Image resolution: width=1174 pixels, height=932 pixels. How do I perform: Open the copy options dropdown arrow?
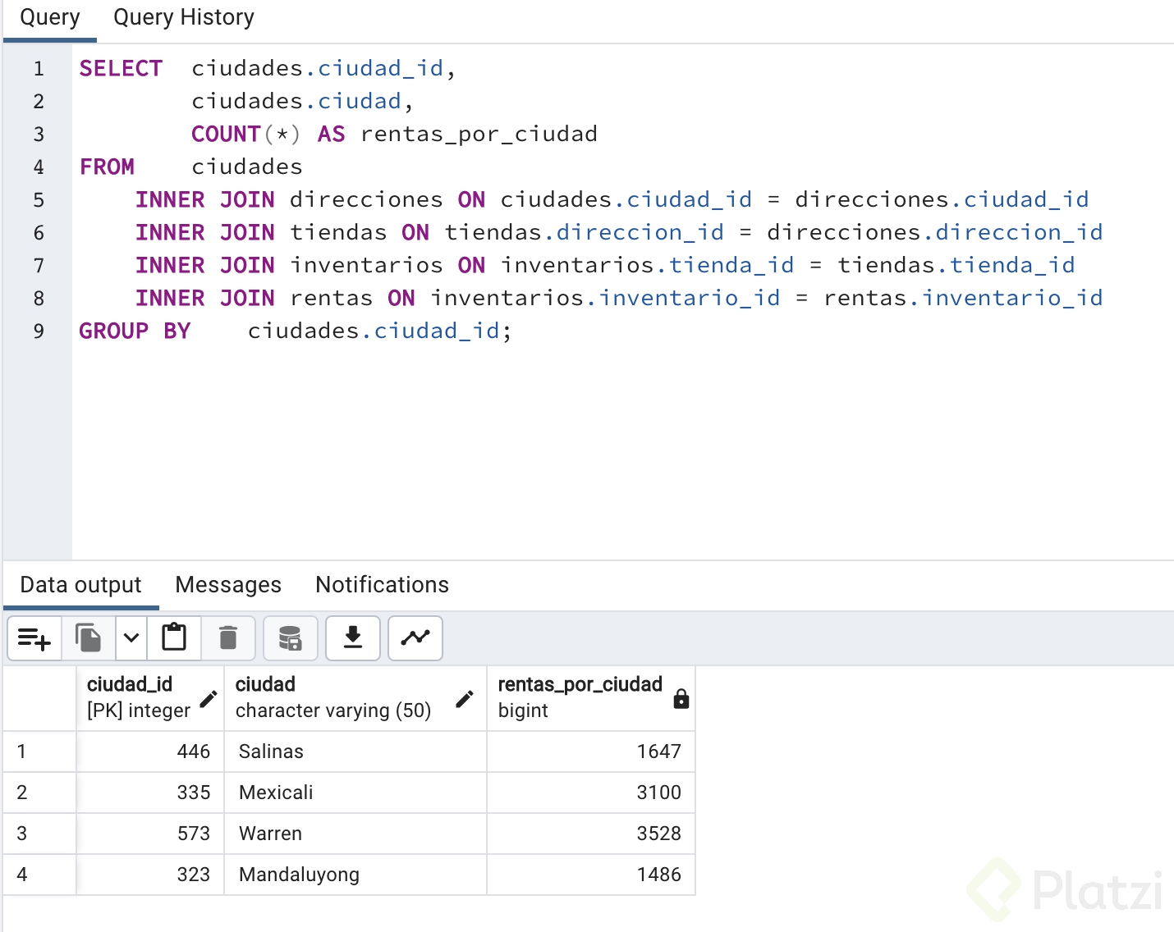131,638
